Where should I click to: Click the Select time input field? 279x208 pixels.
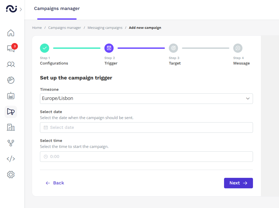point(146,157)
